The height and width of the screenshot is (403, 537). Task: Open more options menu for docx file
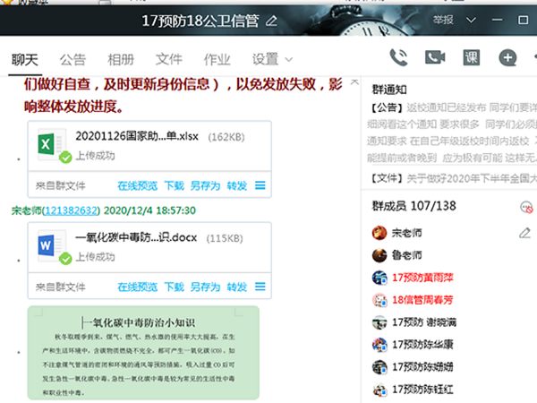pyautogui.click(x=260, y=287)
